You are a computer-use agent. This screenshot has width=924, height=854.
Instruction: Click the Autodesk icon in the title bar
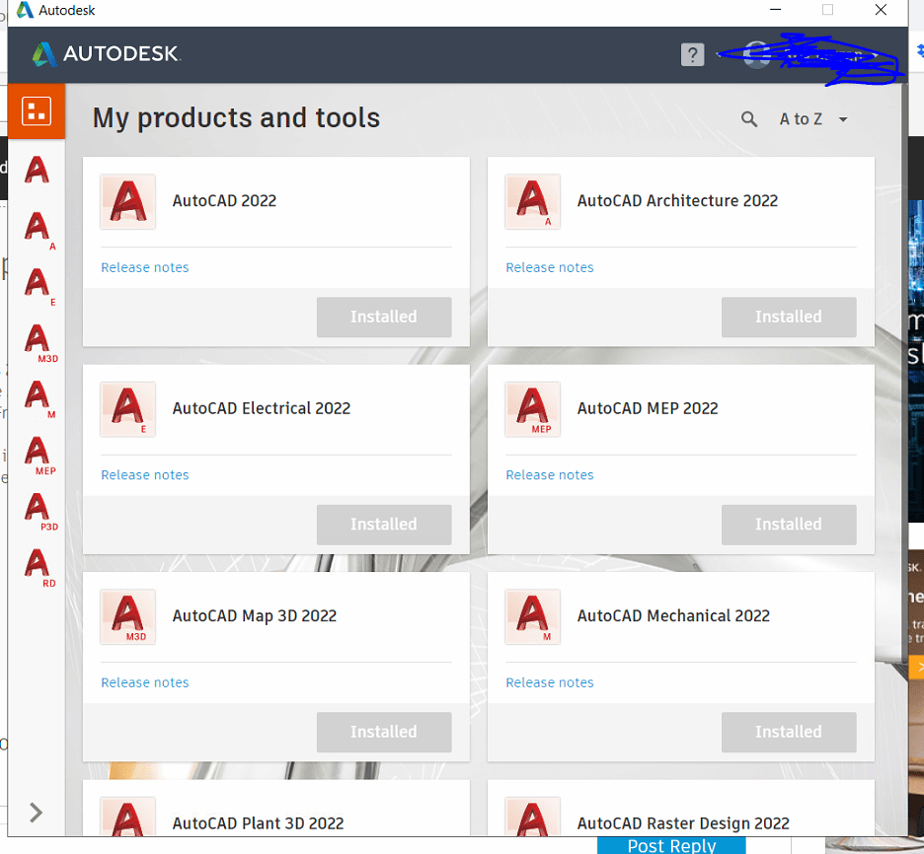pos(24,10)
